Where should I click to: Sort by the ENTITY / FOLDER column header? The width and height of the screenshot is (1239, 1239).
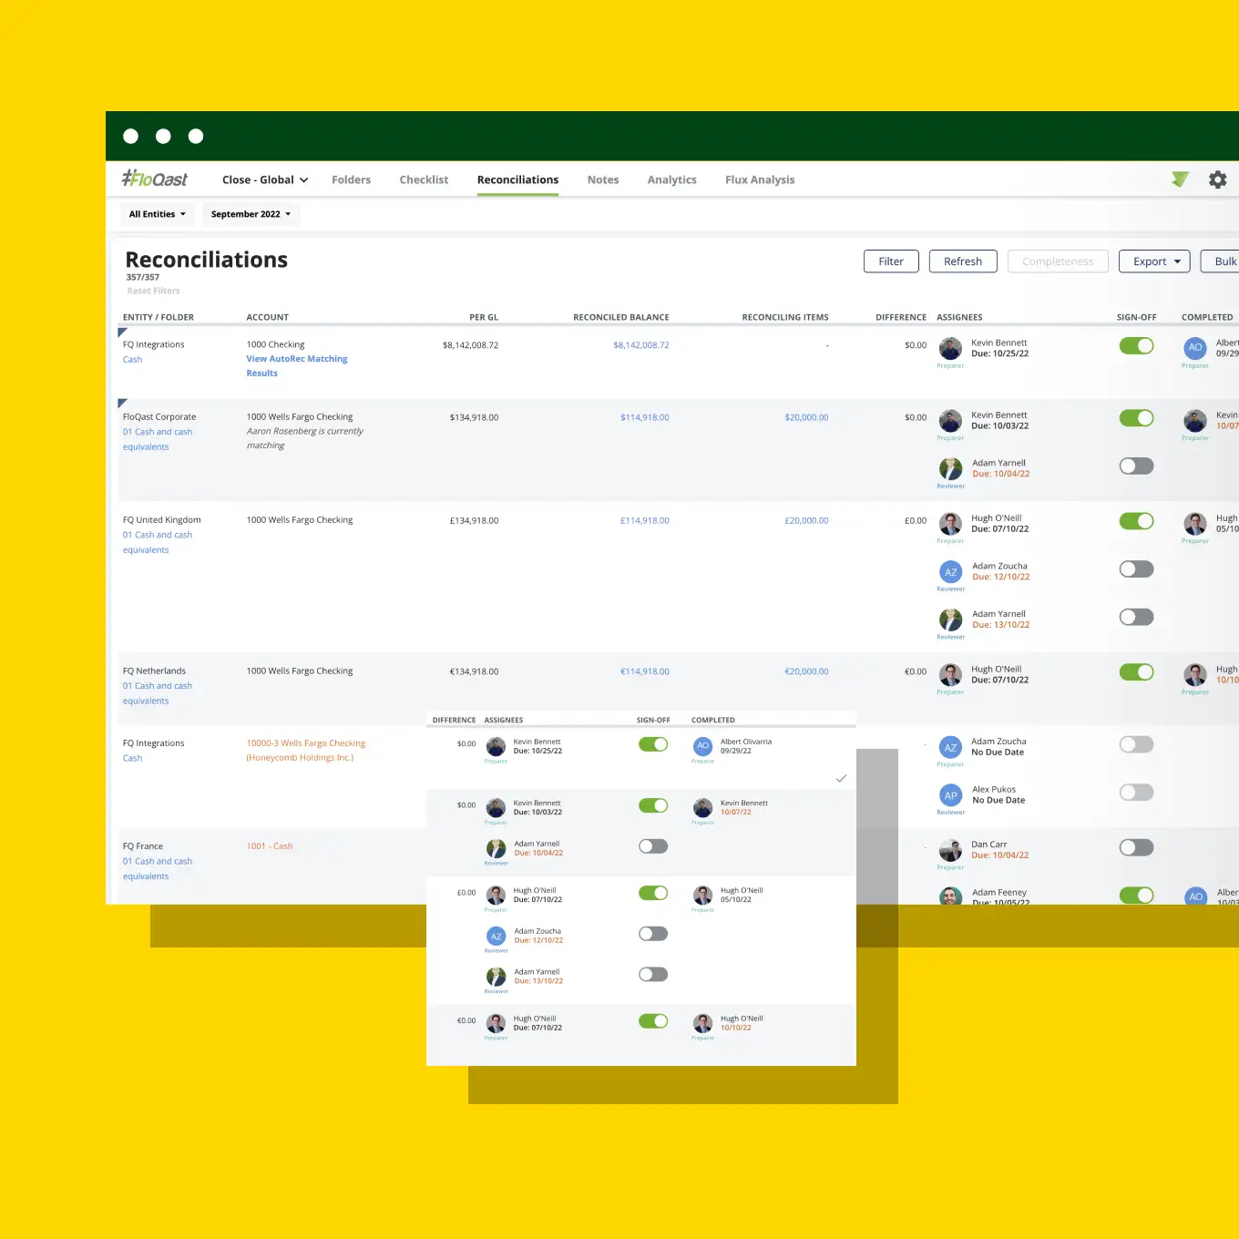[x=159, y=318]
